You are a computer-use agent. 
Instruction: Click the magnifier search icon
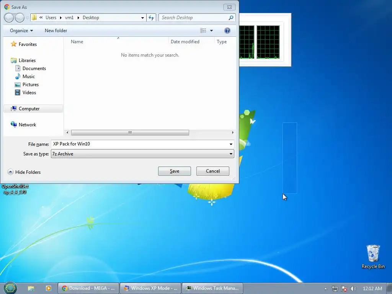pos(231,18)
